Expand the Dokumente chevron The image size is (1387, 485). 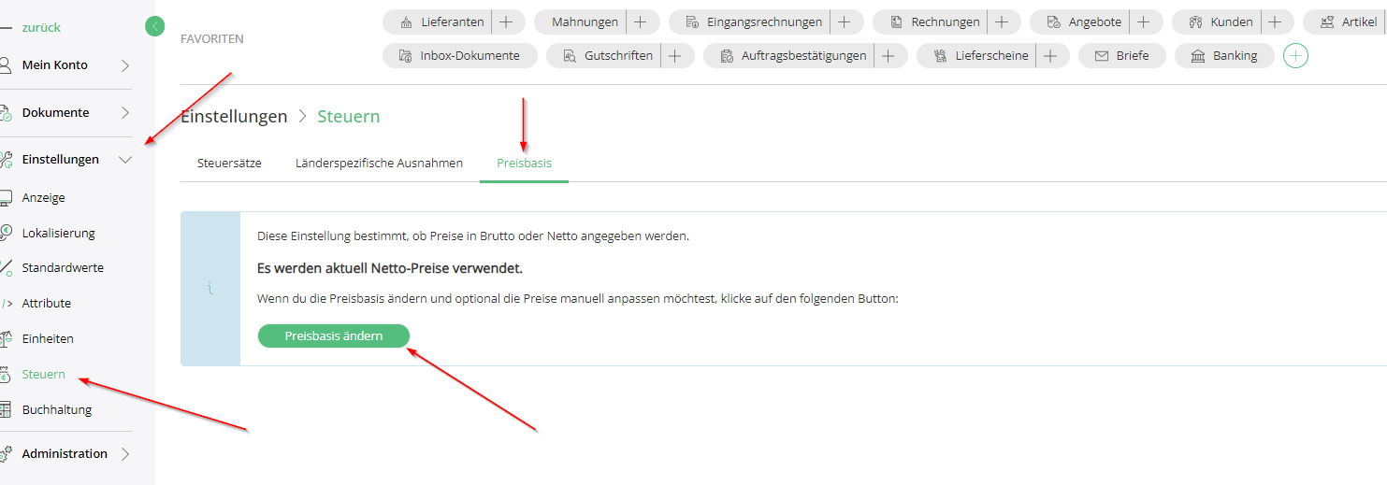click(125, 113)
